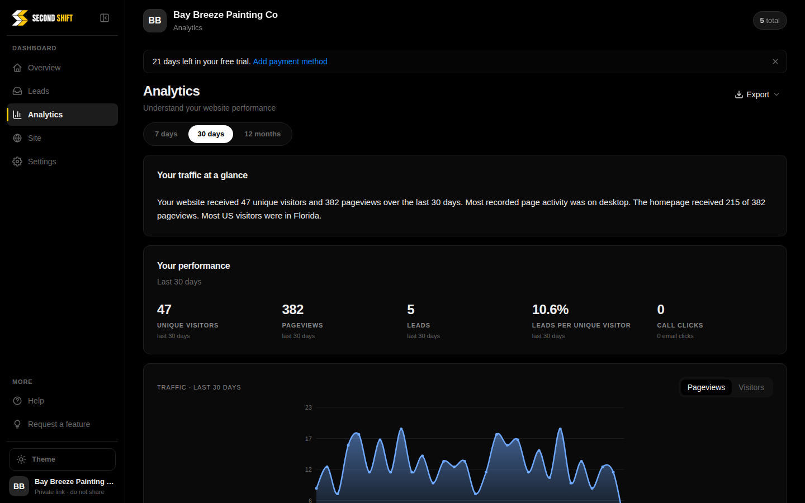The width and height of the screenshot is (805, 503).
Task: Show Pageviews in traffic chart
Action: pyautogui.click(x=706, y=387)
